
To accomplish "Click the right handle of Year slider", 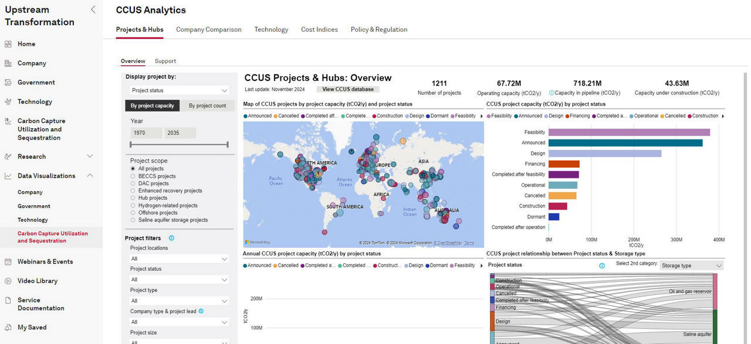I will pyautogui.click(x=228, y=144).
